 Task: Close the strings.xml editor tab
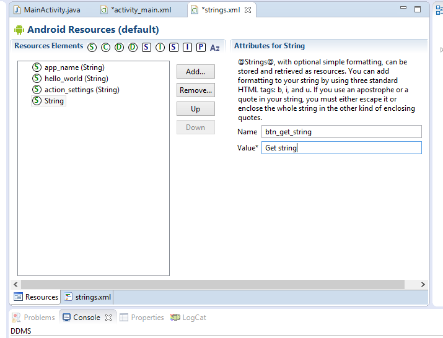(x=248, y=10)
